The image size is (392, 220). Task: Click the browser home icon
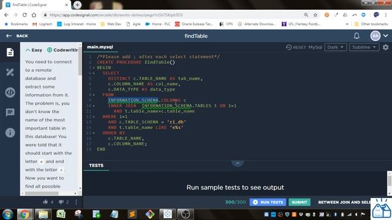(x=34, y=15)
